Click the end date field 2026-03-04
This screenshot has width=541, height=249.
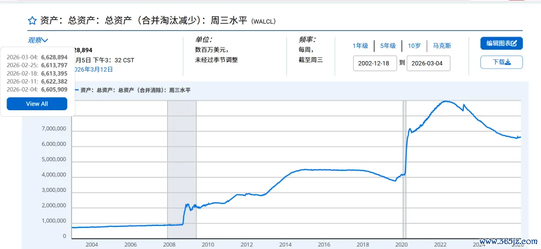pyautogui.click(x=428, y=64)
